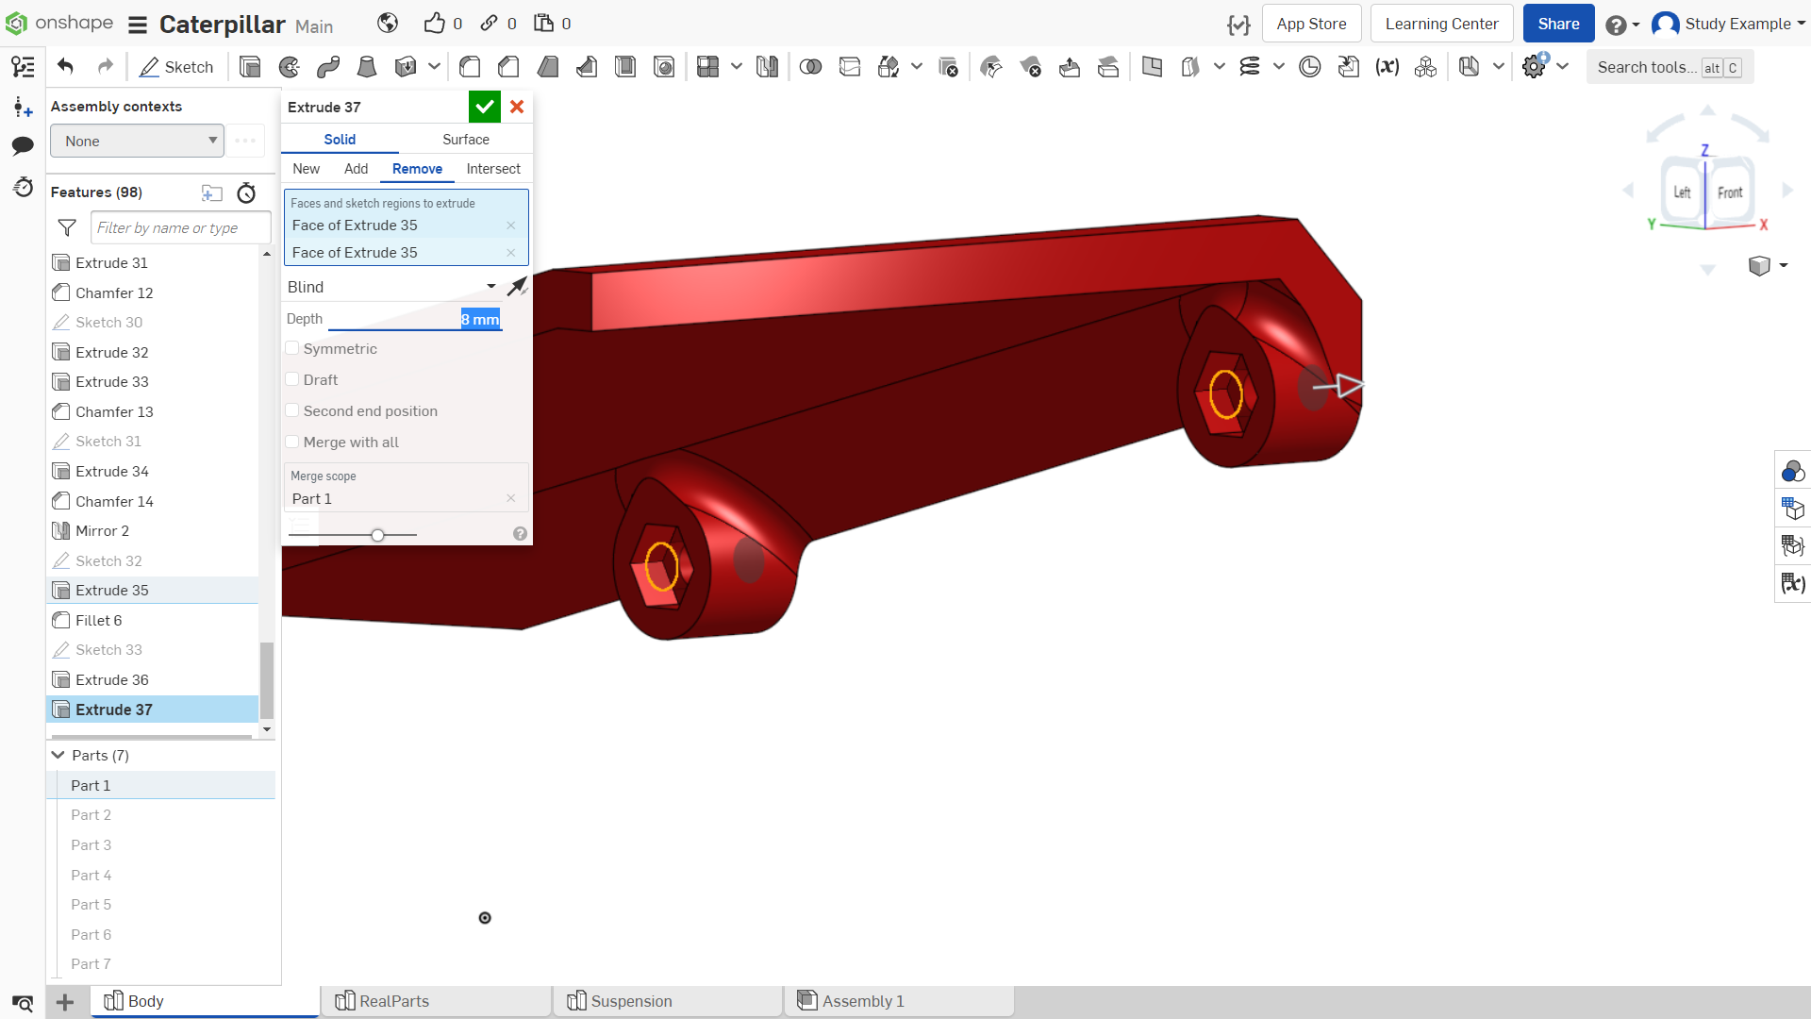Screen dimensions: 1811x1019
Task: Enable the Symmetric checkbox
Action: click(x=292, y=348)
